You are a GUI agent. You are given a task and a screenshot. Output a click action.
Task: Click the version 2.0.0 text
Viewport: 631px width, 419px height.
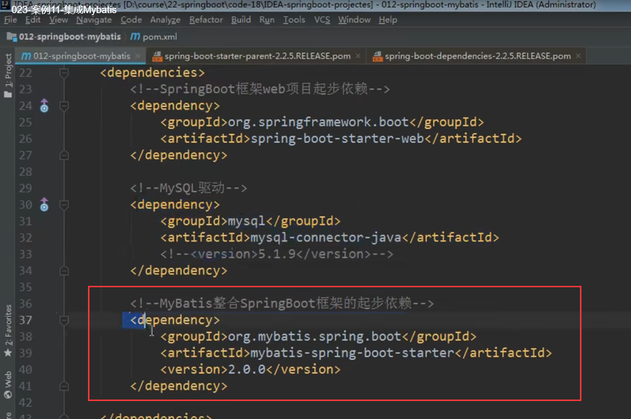point(246,370)
